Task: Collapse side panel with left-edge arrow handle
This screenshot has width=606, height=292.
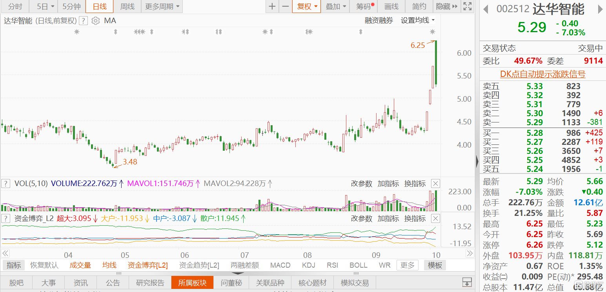Action: click(477, 161)
